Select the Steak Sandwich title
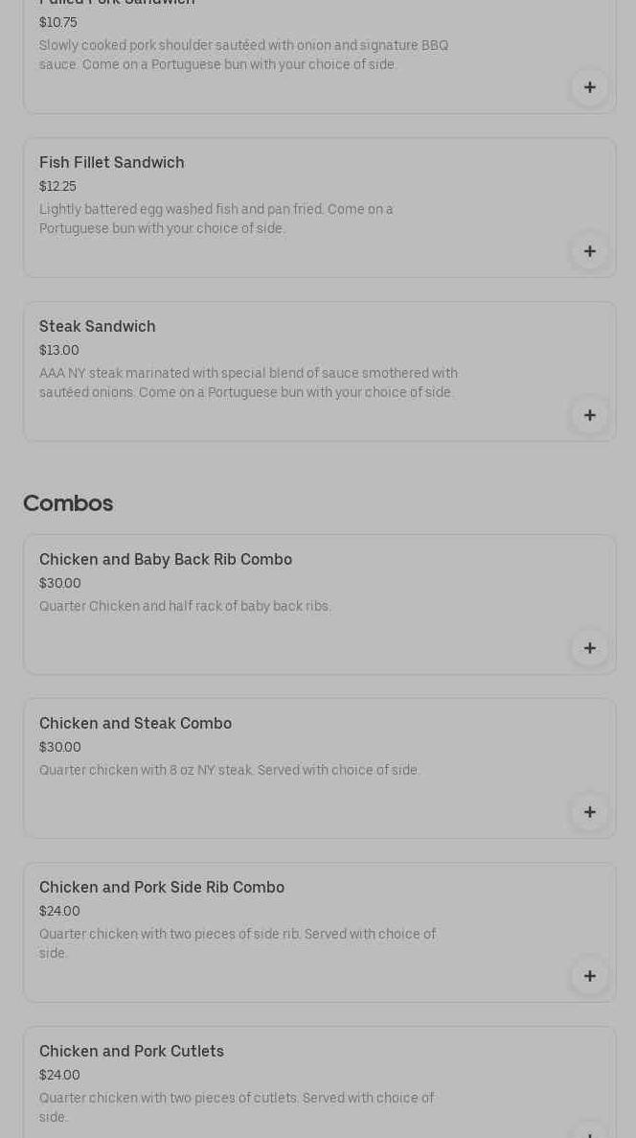 [x=98, y=327]
